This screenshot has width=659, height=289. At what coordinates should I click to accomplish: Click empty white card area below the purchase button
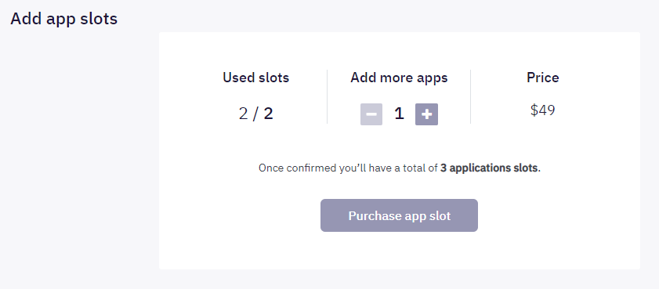point(399,251)
